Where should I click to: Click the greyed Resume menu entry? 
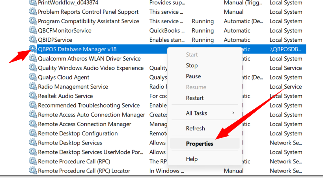(196, 87)
